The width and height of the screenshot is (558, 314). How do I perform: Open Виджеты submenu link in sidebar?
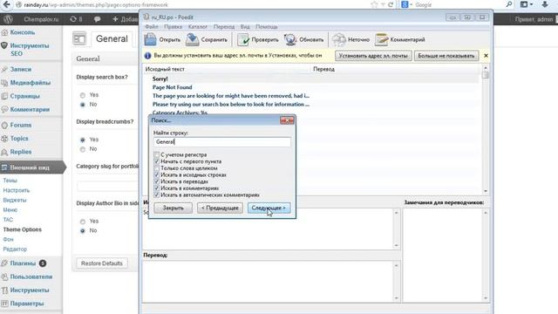click(x=15, y=200)
